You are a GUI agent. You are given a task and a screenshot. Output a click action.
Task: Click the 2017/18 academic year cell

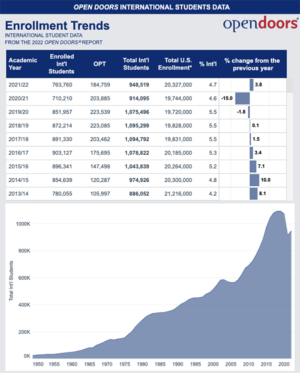(x=18, y=139)
